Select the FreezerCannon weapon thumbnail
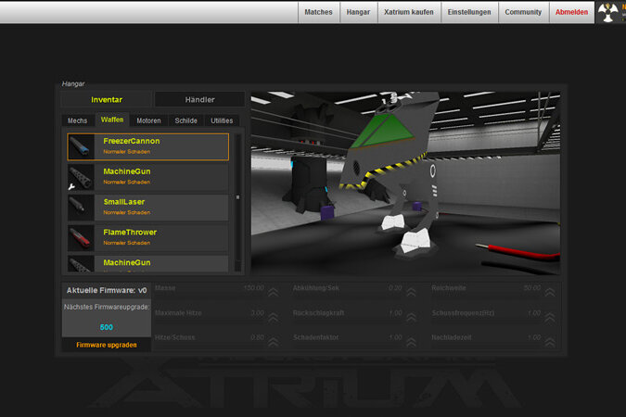 tap(81, 146)
